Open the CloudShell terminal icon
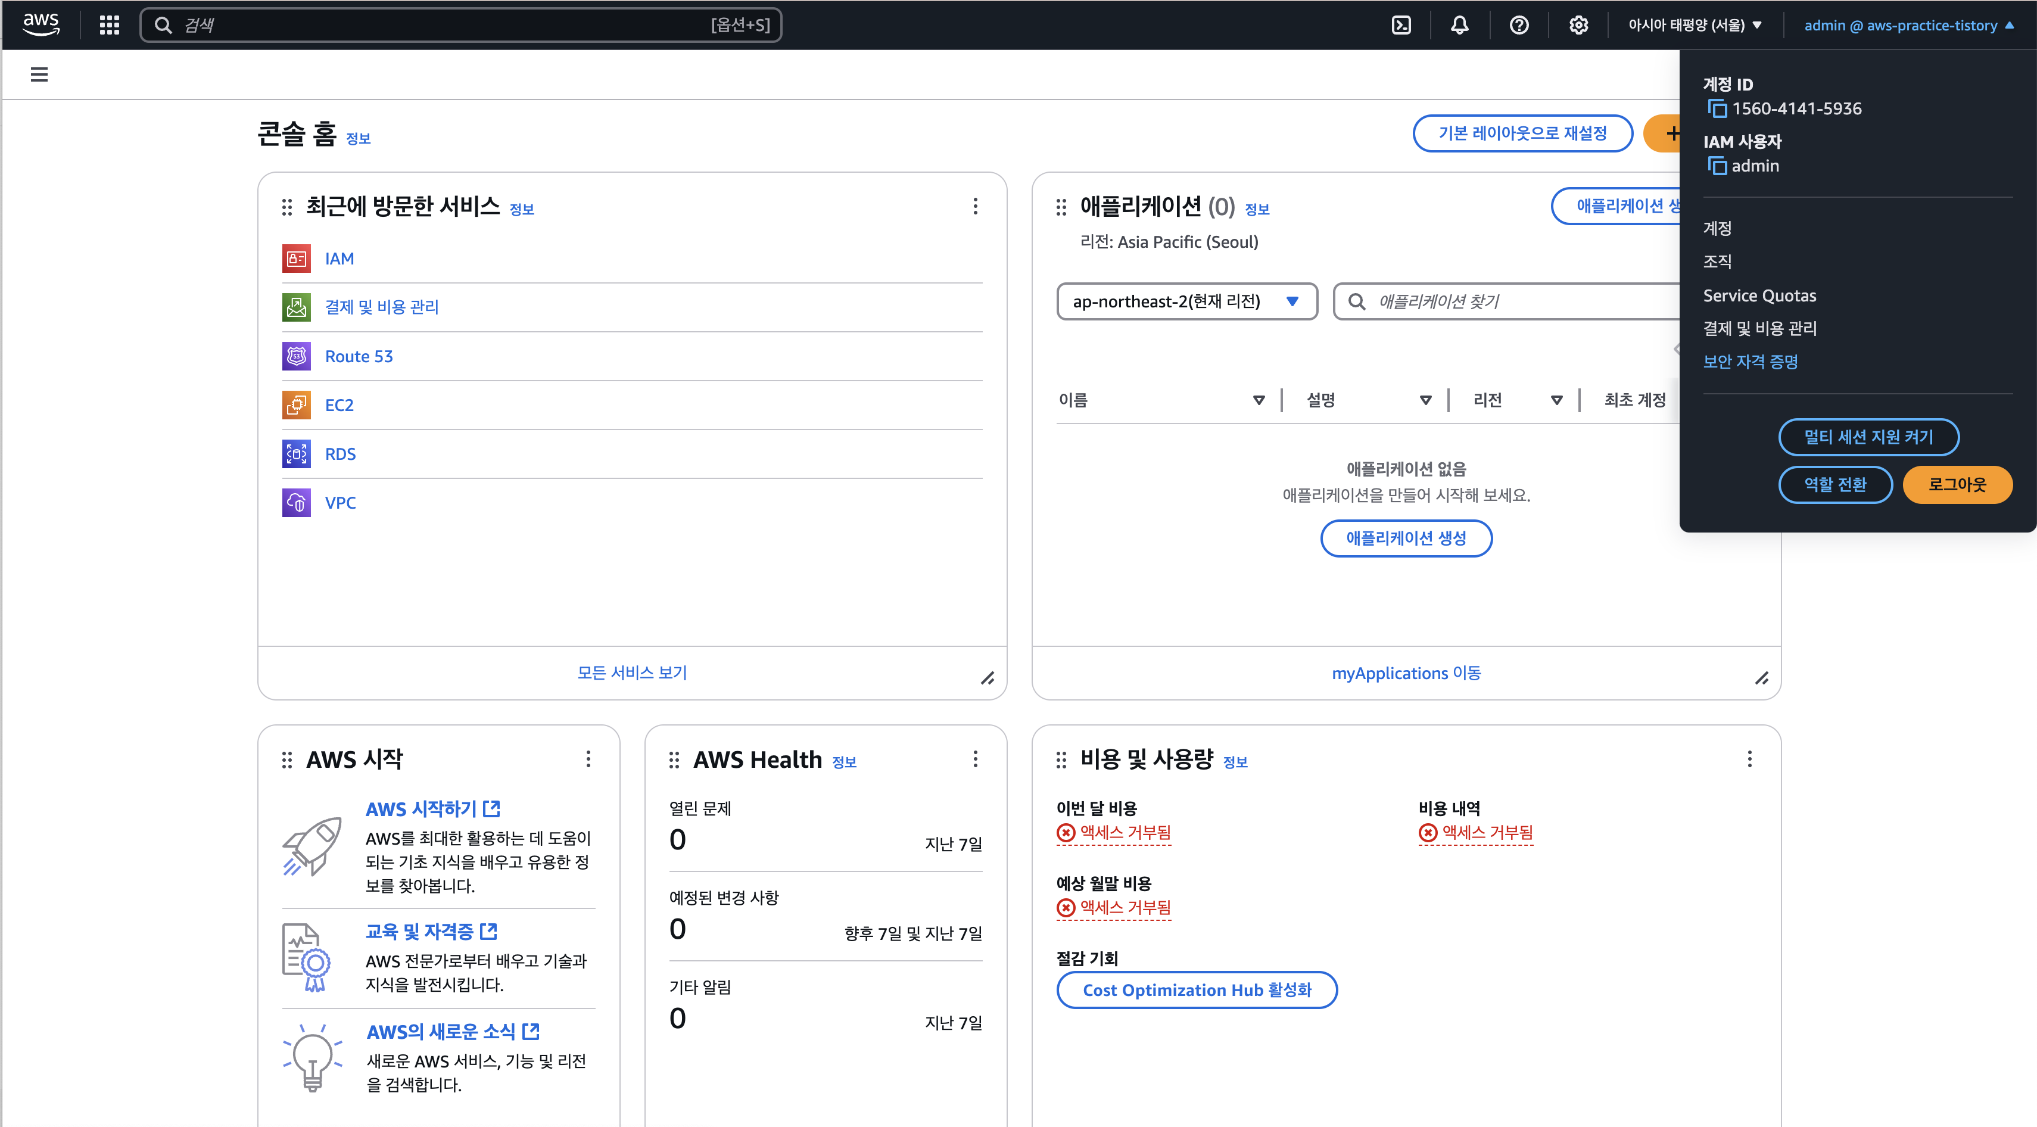 tap(1401, 25)
